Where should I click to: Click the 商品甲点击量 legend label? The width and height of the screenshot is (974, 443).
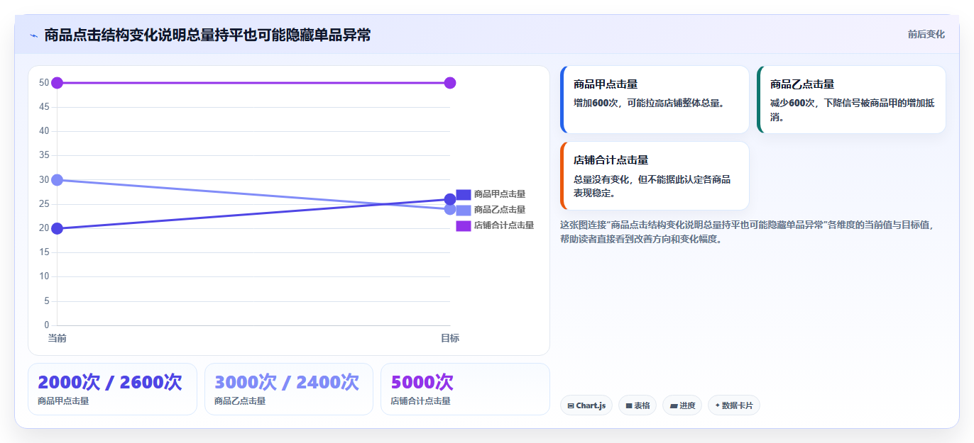click(x=500, y=194)
